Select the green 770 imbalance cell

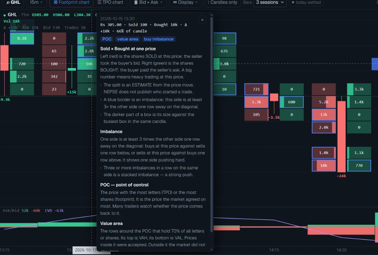[x=359, y=165]
